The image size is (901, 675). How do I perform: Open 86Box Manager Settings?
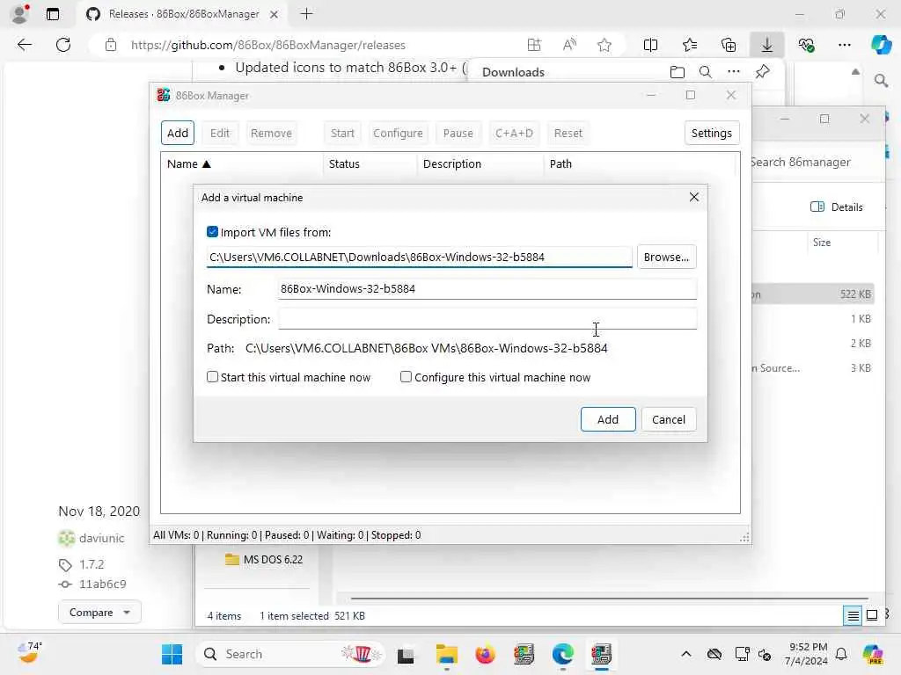click(x=711, y=134)
